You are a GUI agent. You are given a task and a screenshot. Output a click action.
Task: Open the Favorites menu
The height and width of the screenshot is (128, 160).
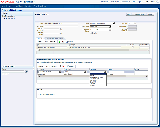point(29,6)
